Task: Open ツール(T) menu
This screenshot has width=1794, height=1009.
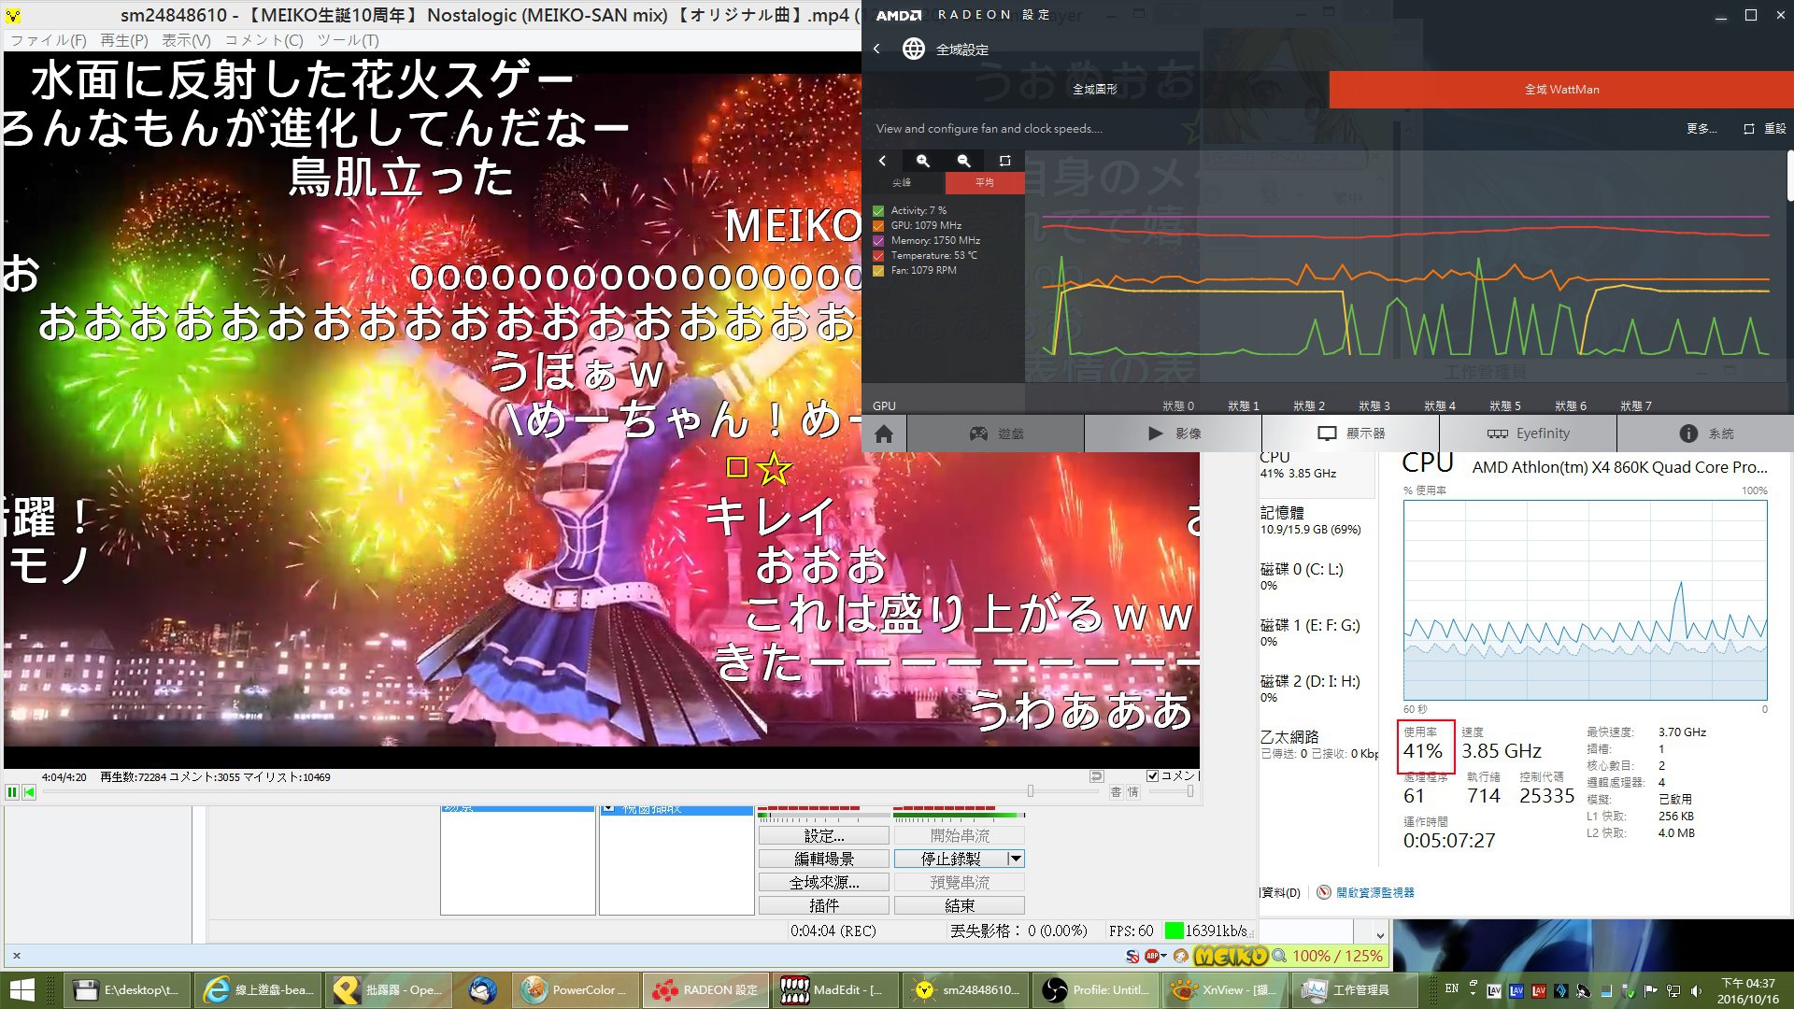Action: point(348,40)
